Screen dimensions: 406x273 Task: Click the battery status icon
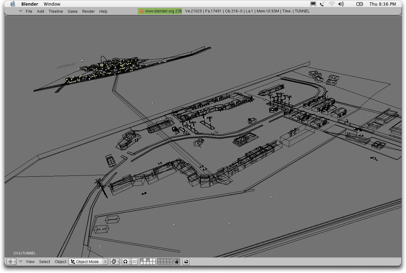point(359,4)
